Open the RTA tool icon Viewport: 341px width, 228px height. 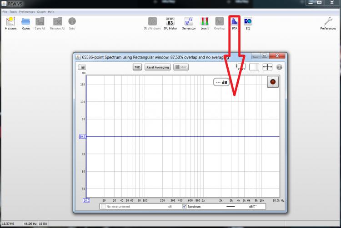(235, 23)
